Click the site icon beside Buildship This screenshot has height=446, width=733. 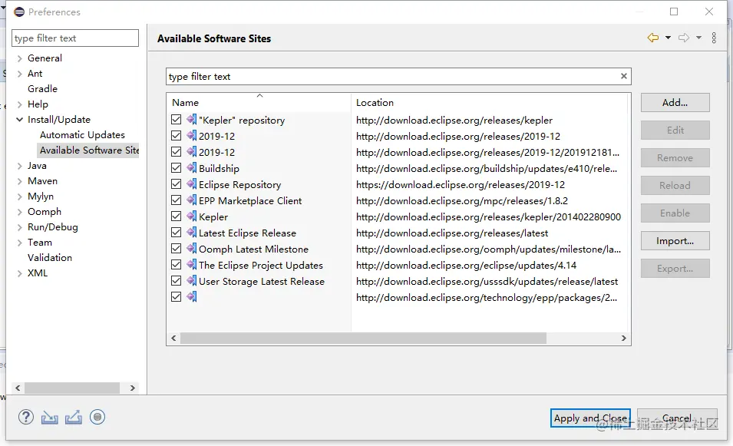click(x=192, y=168)
